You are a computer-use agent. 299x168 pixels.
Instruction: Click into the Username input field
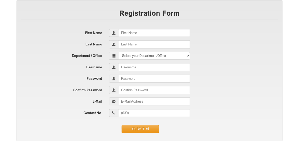154,67
